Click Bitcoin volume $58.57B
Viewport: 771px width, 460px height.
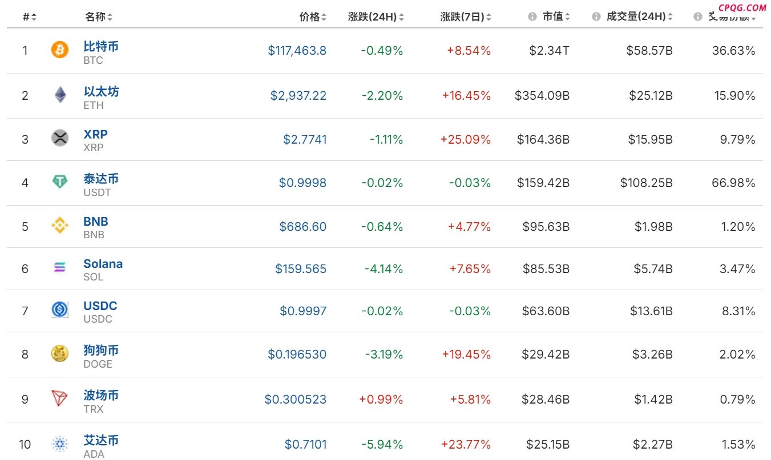tap(649, 50)
